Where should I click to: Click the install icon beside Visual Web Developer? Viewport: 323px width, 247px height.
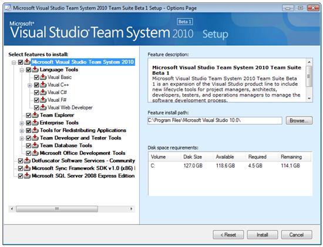coord(43,107)
